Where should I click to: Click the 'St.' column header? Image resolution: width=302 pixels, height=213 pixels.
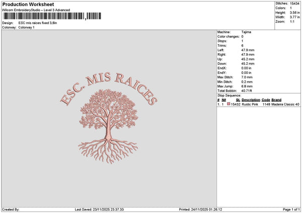pos(238,100)
